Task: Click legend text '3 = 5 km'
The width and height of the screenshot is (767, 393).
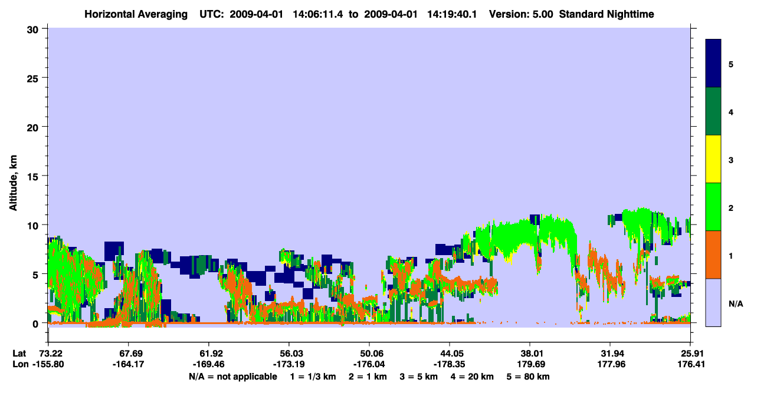Action: pyautogui.click(x=419, y=377)
